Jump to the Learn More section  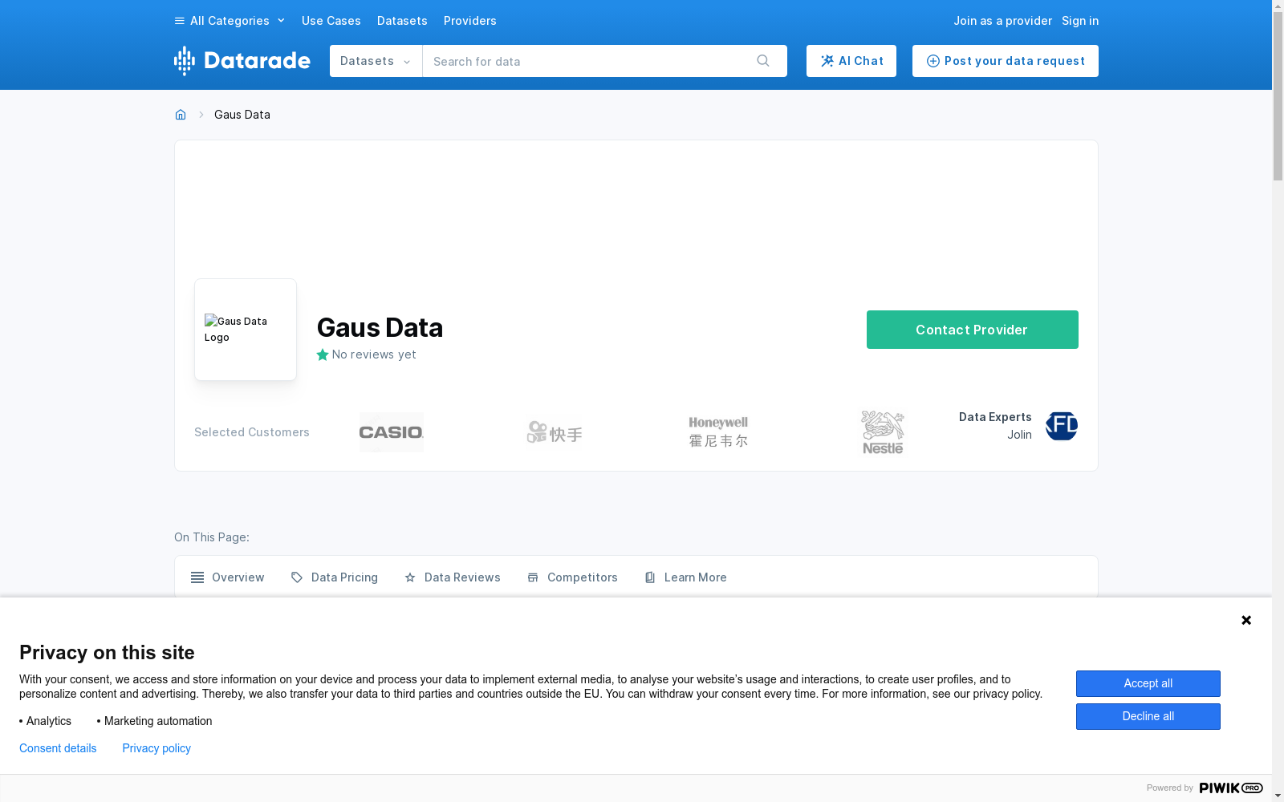point(685,577)
